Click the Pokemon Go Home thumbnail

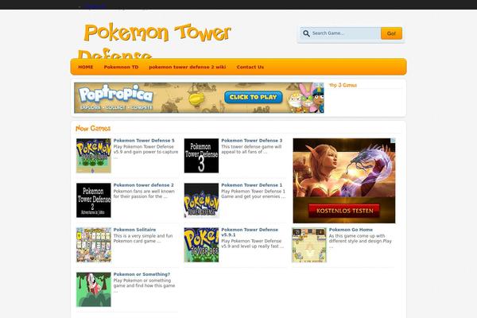pyautogui.click(x=309, y=245)
